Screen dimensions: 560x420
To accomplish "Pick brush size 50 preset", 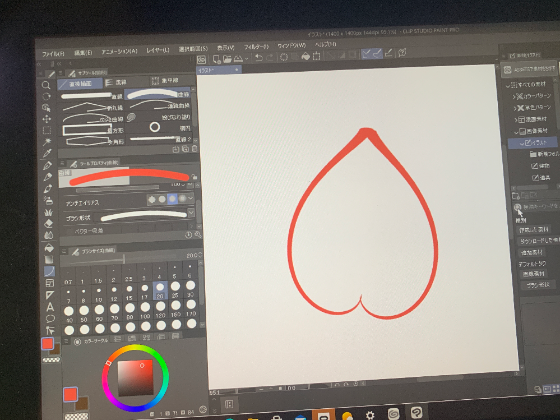I will [x=84, y=313].
